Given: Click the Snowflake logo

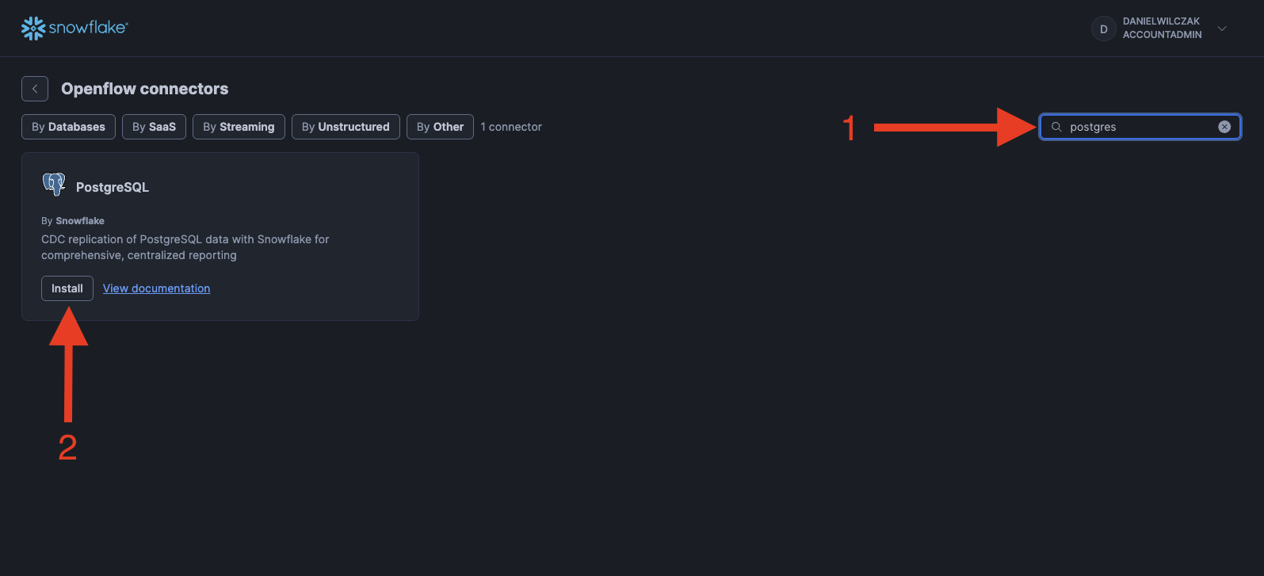Looking at the screenshot, I should (74, 28).
